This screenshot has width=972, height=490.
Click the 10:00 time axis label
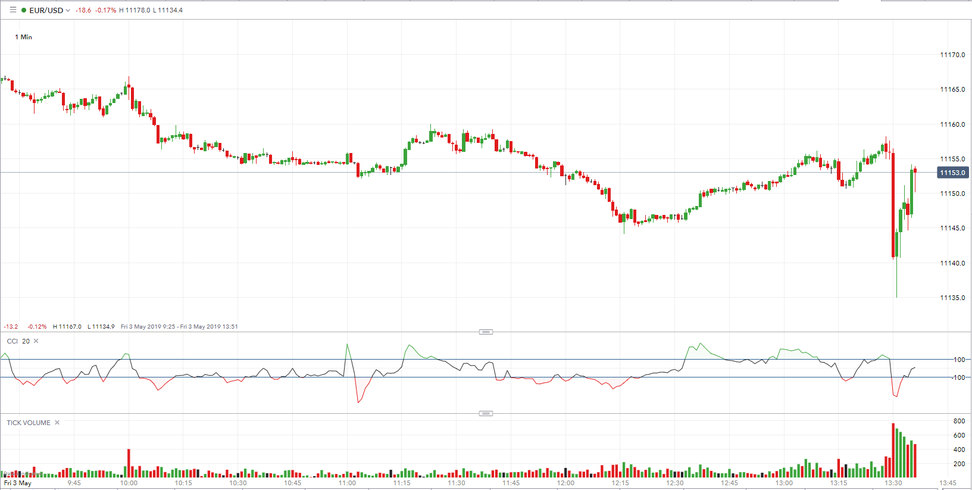click(x=129, y=483)
